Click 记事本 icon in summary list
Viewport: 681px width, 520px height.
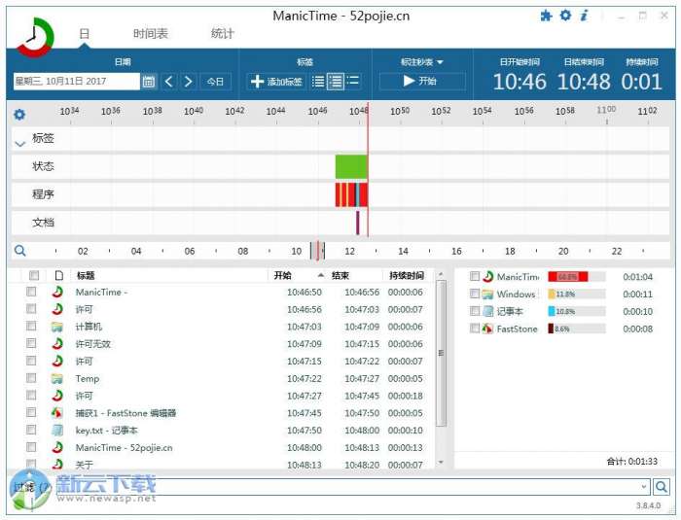point(488,311)
